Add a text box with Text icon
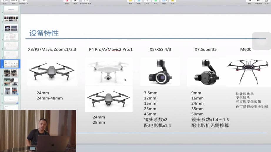Image resolution: width=271 pixels, height=152 pixels. tap(147, 1)
